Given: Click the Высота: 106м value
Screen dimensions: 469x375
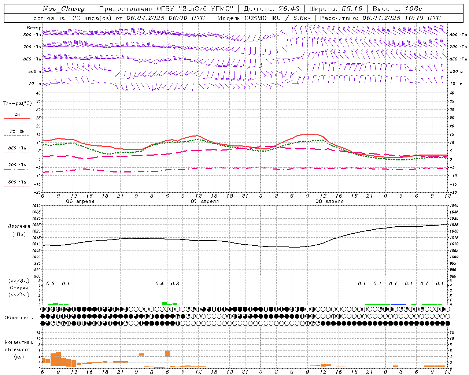Looking at the screenshot, I should 398,9.
